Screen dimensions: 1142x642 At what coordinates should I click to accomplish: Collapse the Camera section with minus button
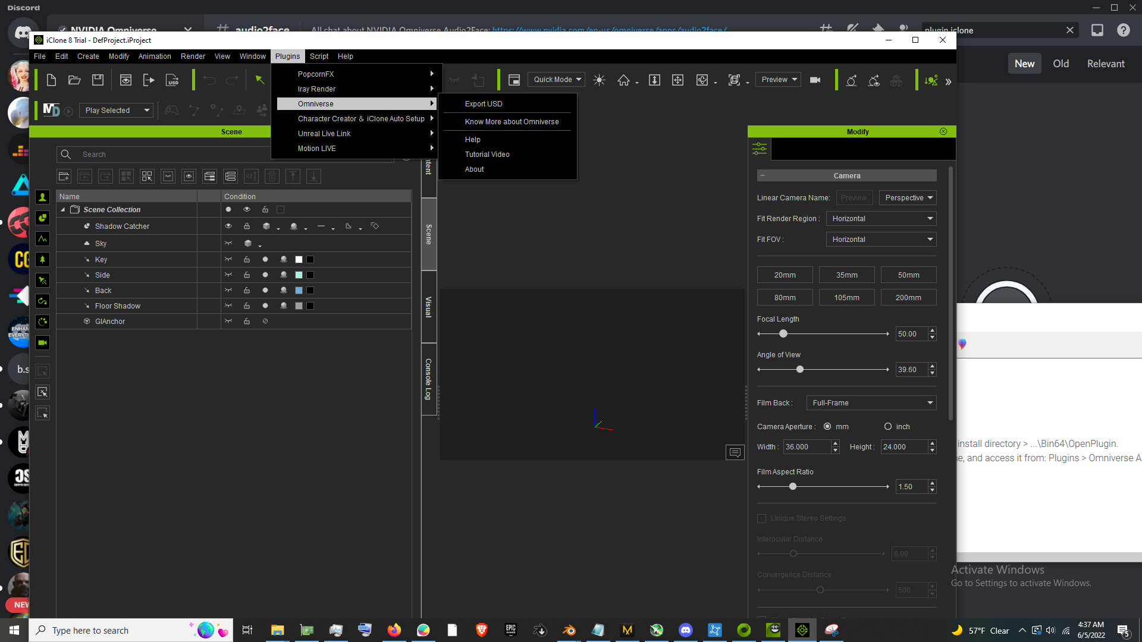point(763,175)
